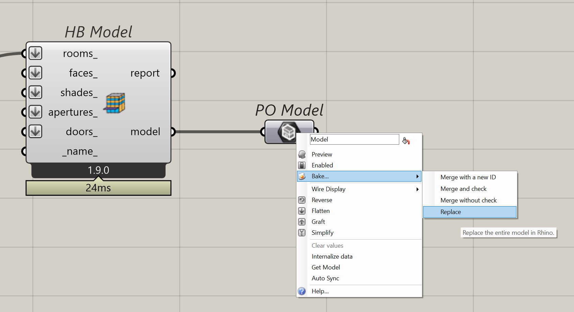The image size is (574, 312).
Task: Click the 24ms profiler bar under HB Model
Action: point(98,188)
